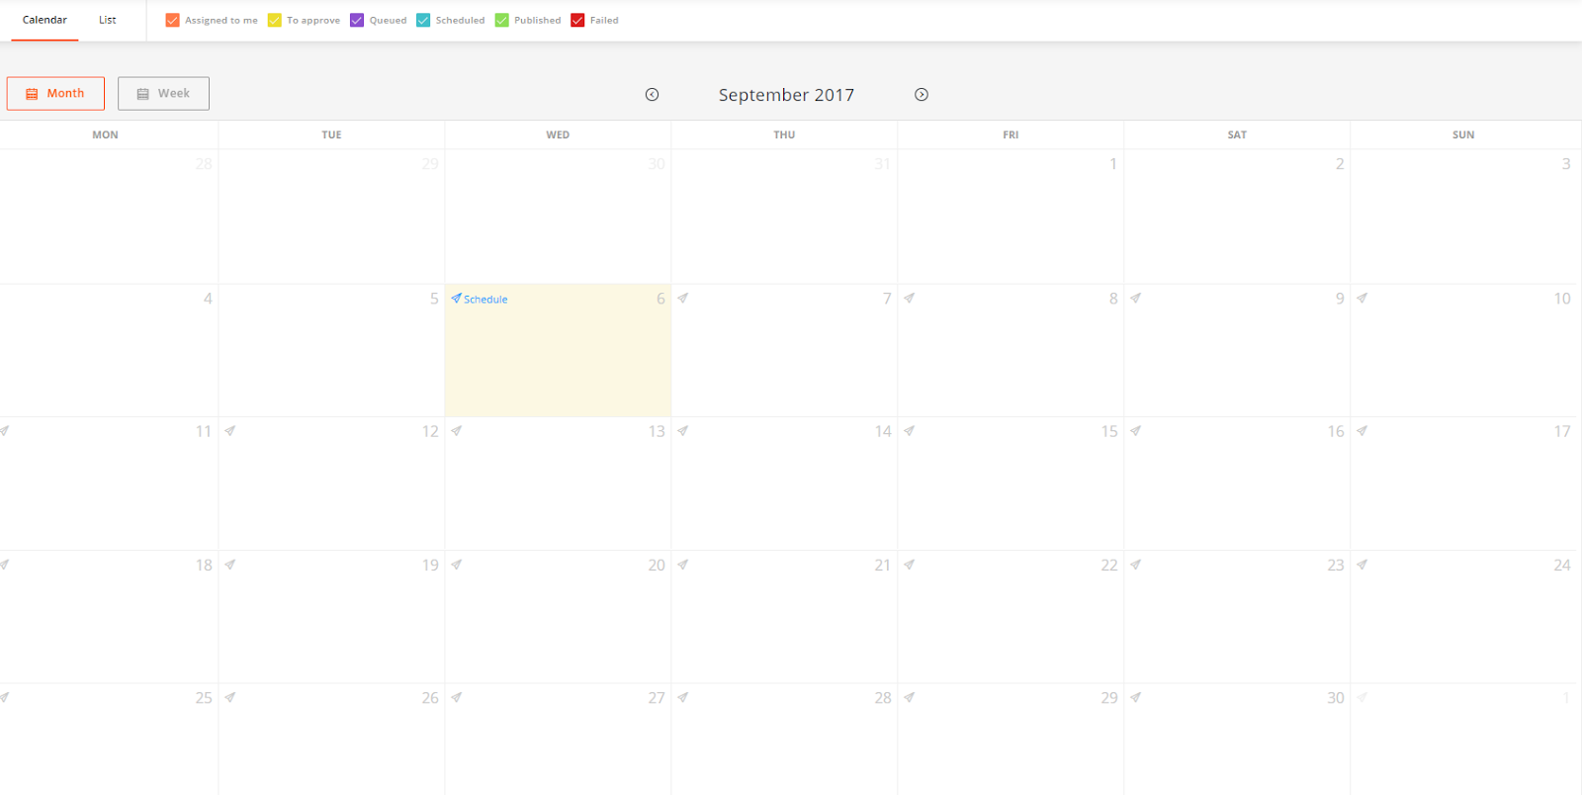Screen dimensions: 1582x795
Task: Click day number 3 in the calendar
Action: point(1566,164)
